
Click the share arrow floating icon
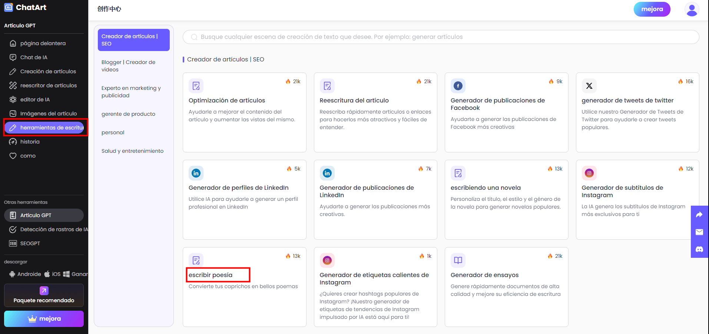699,215
